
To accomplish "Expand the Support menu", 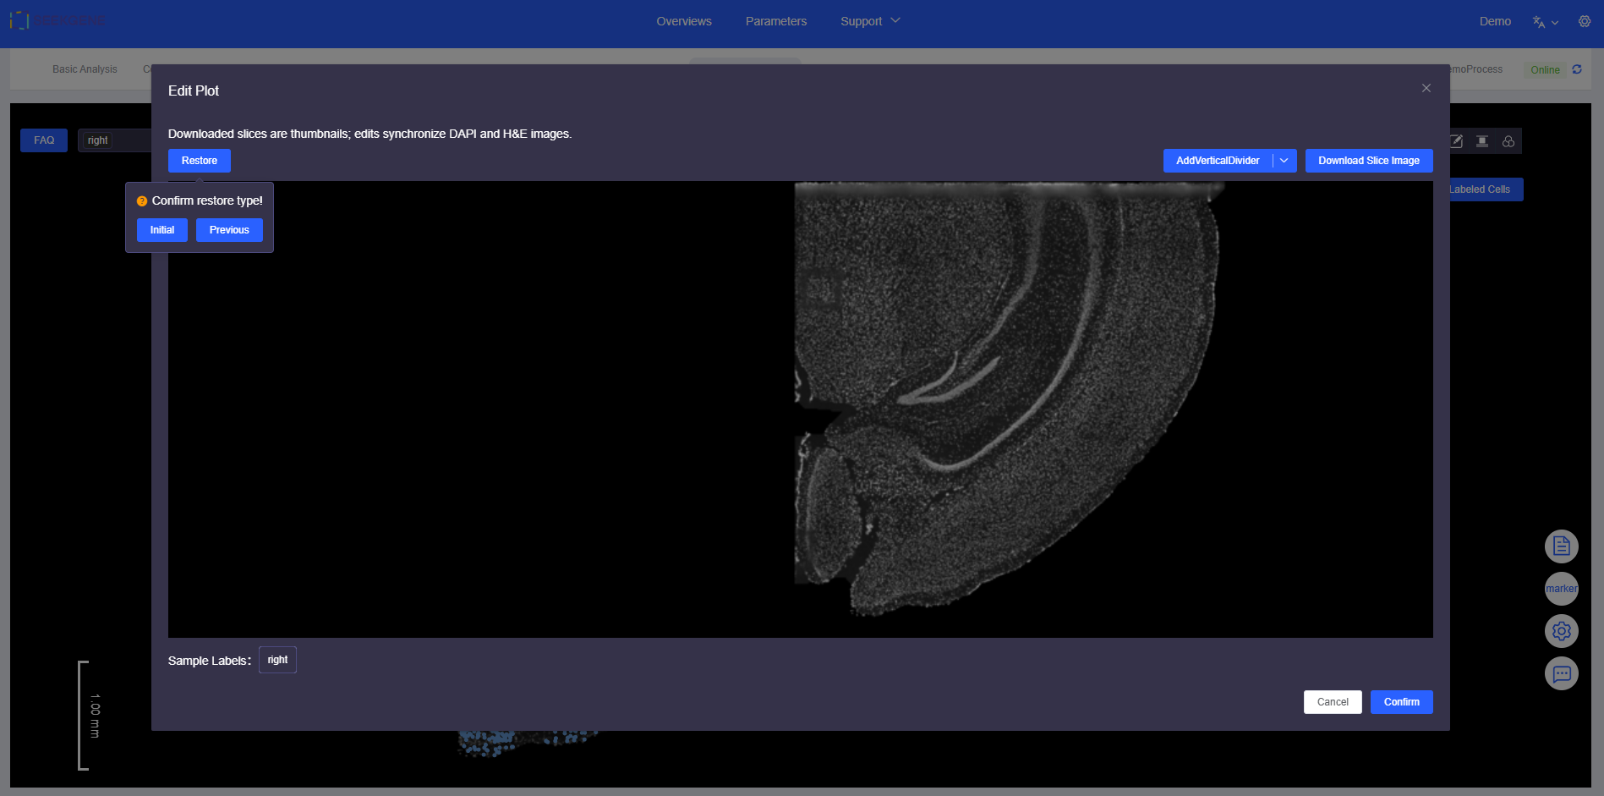I will coord(869,21).
